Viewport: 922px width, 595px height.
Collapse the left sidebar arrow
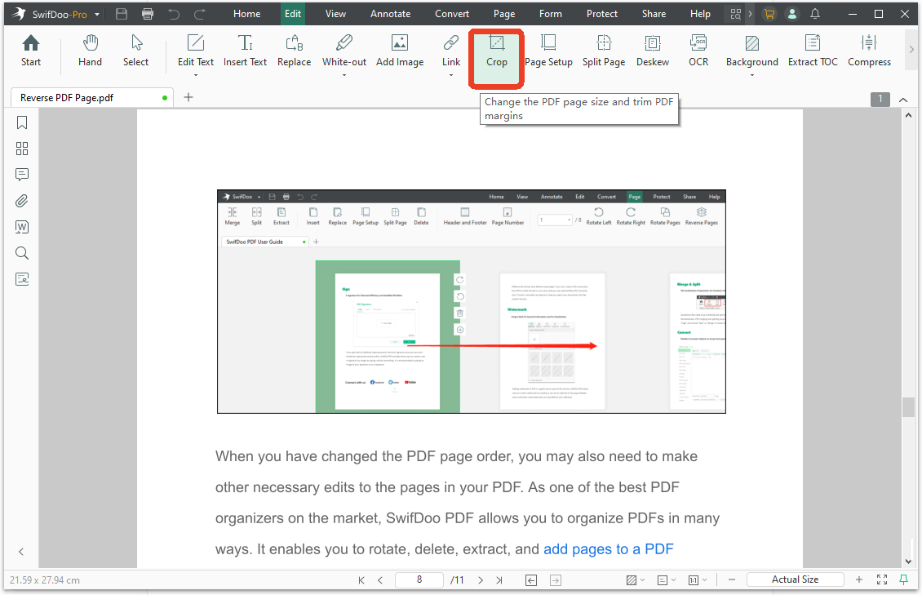[21, 552]
